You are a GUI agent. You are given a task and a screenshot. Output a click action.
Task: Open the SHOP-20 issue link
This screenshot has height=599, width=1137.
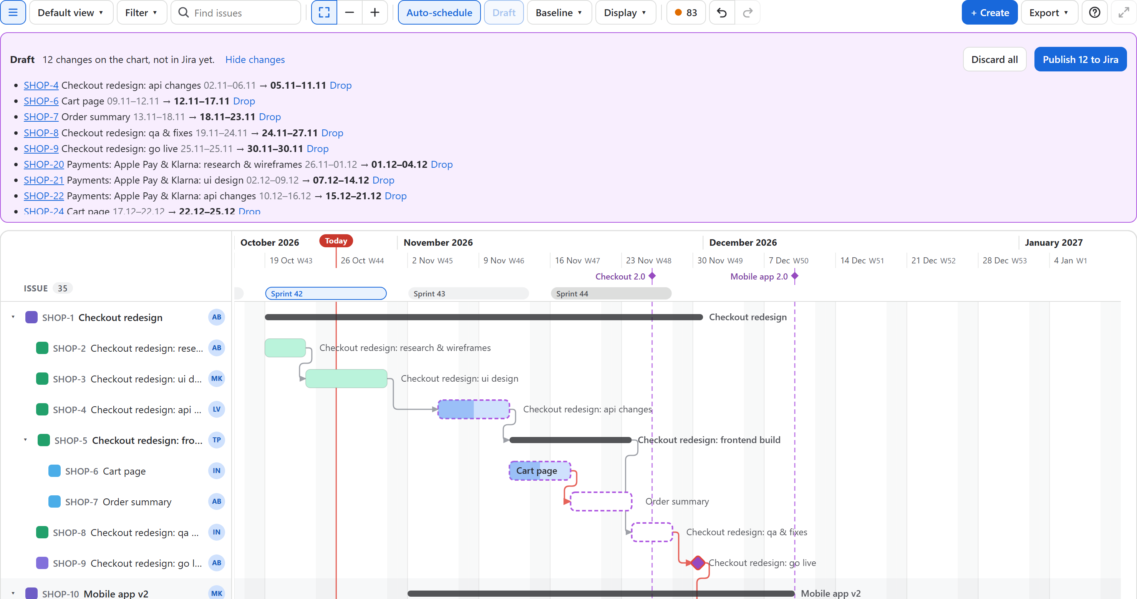click(44, 164)
